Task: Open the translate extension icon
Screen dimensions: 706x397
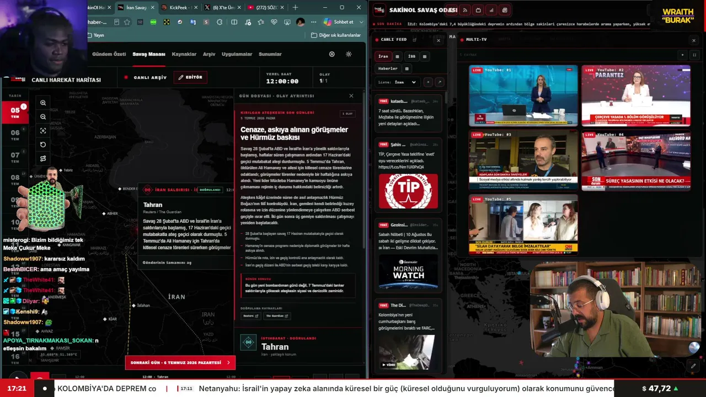Action: (x=193, y=22)
